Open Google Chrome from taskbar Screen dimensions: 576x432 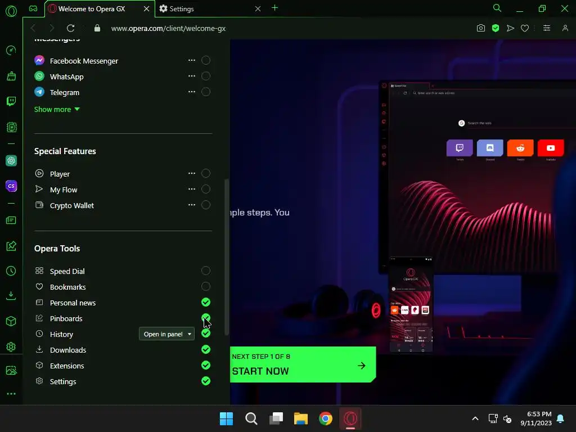(x=326, y=418)
